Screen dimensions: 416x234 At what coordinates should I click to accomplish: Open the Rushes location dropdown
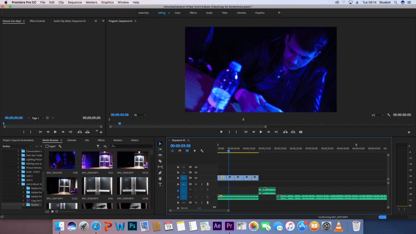pyautogui.click(x=17, y=146)
